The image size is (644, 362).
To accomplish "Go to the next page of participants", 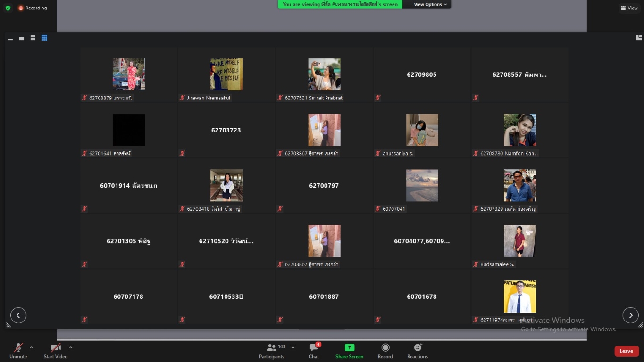I will pos(630,315).
